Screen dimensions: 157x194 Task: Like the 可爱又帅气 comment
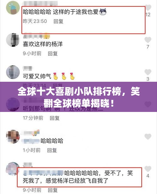148,72
